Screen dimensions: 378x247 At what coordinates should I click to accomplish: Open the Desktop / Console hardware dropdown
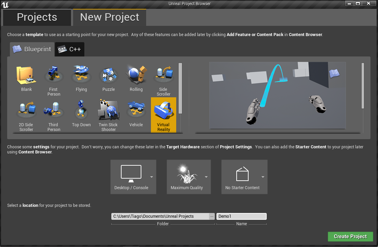coord(133,177)
